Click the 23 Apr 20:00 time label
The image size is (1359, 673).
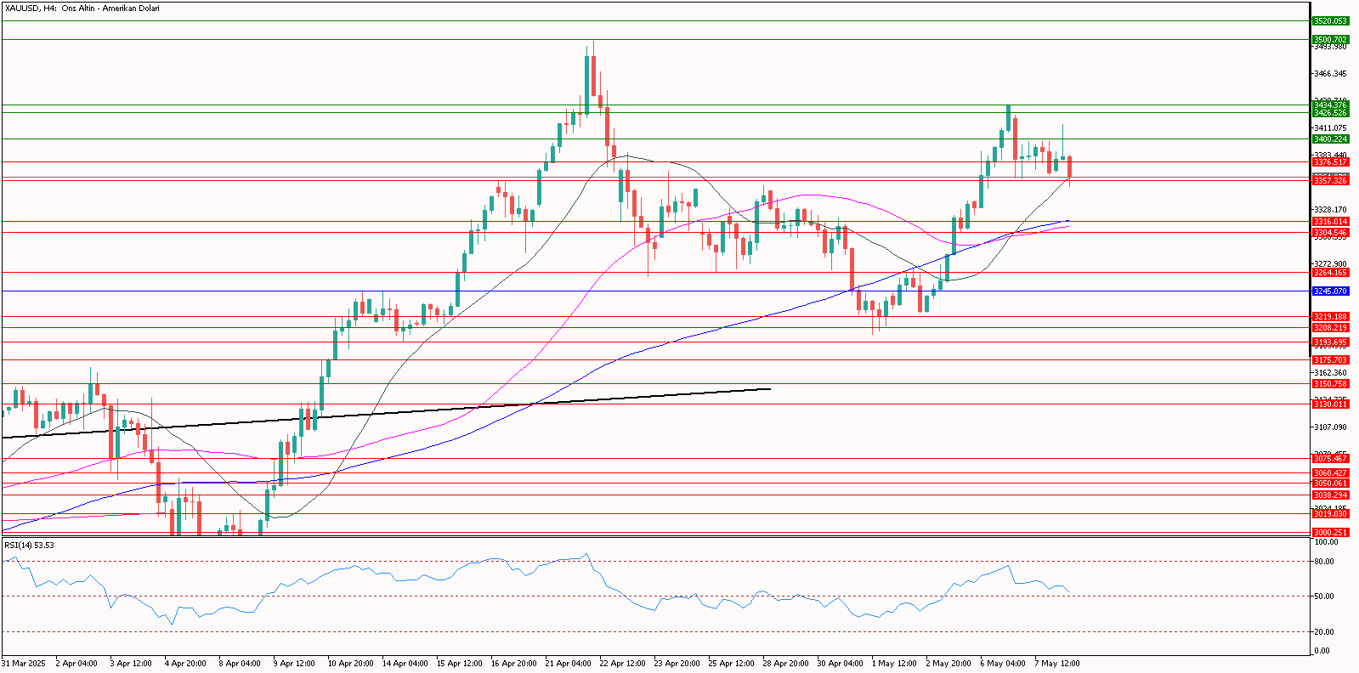[677, 664]
